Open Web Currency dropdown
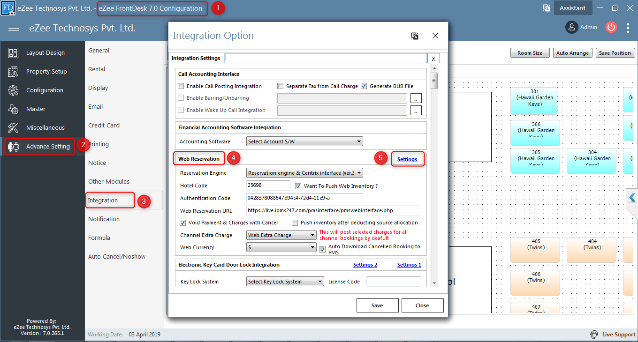The image size is (638, 342). click(x=281, y=247)
